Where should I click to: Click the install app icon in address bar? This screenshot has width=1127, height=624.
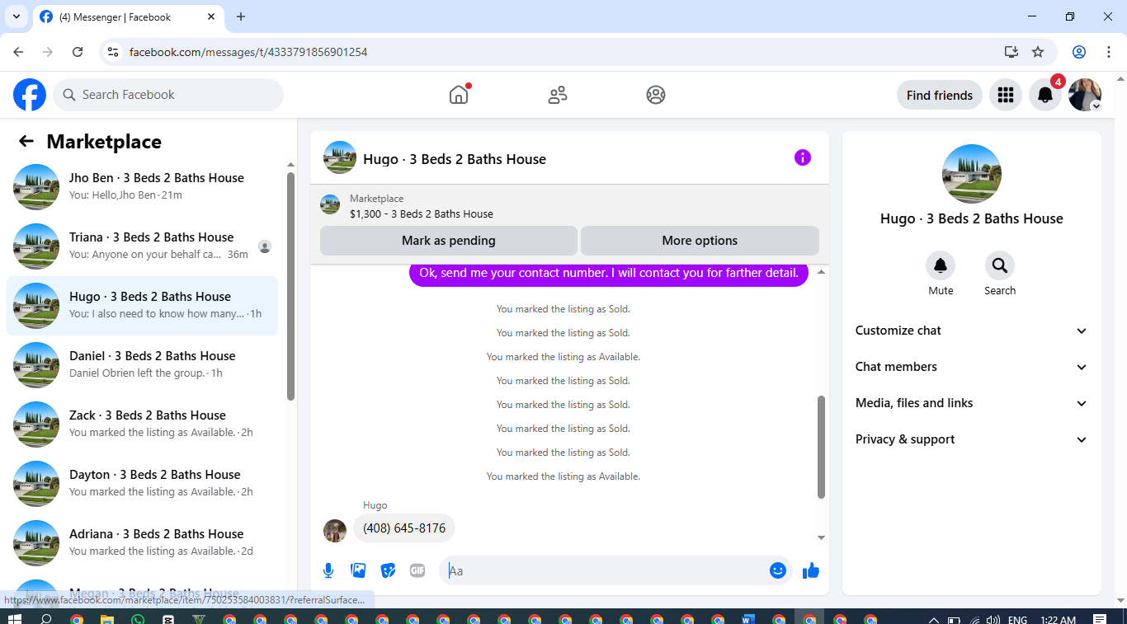[1011, 52]
